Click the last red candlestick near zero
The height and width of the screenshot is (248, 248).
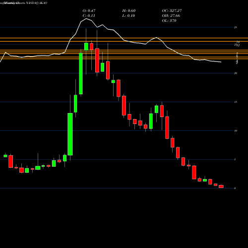point(221,186)
